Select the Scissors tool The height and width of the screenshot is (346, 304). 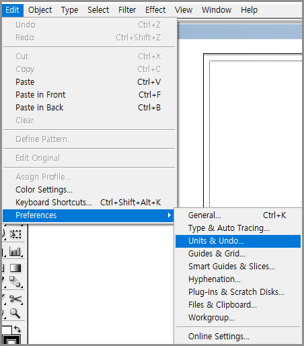15,299
